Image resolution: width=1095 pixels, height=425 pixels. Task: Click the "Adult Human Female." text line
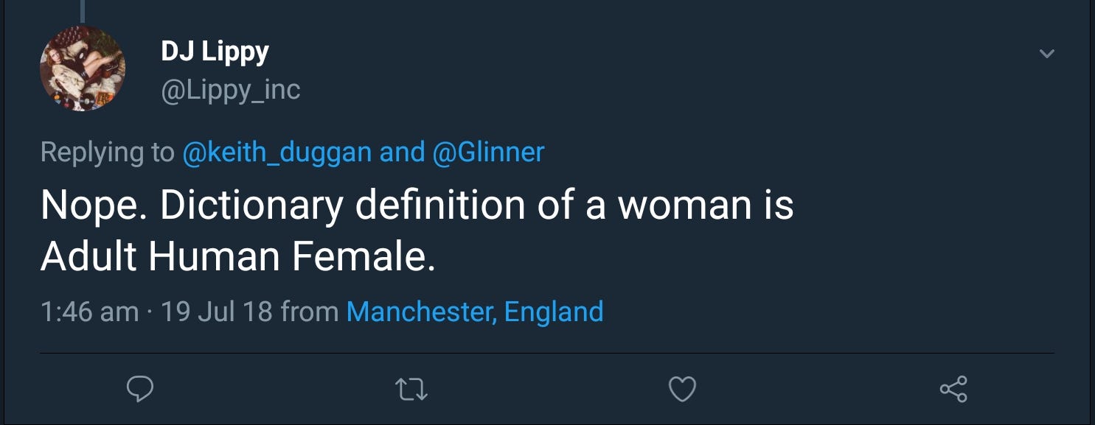pos(237,256)
